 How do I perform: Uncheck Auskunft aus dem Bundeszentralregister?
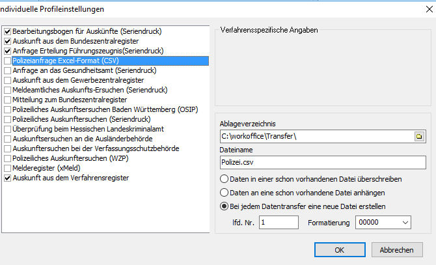click(7, 41)
